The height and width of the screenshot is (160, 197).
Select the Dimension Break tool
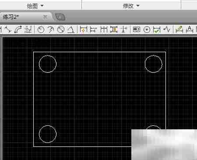pyautogui.click(x=124, y=29)
